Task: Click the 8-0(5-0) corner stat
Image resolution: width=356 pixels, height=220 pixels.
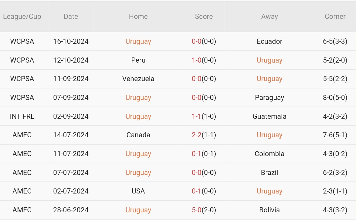Action: pos(335,98)
